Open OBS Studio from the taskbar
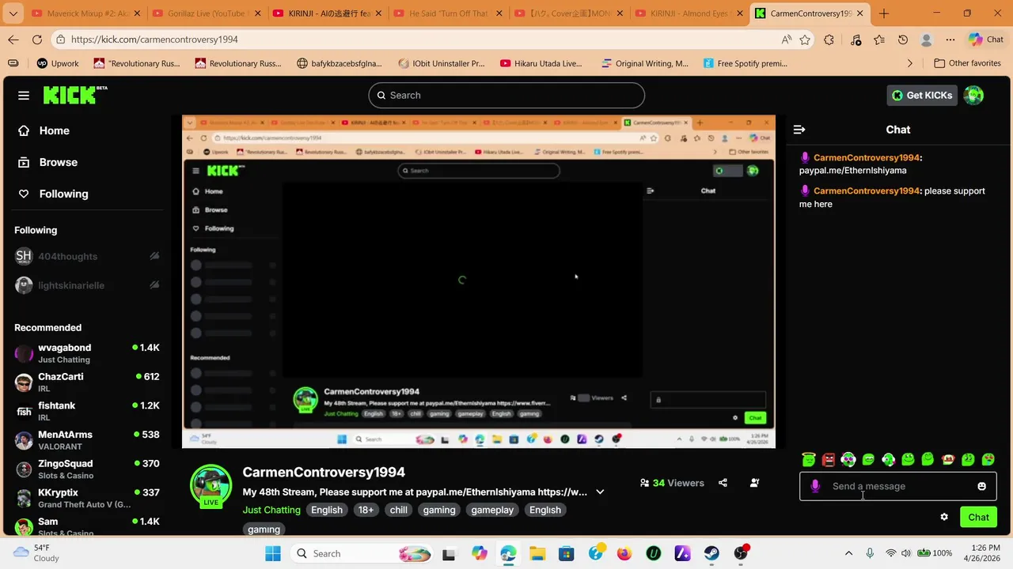Image resolution: width=1013 pixels, height=569 pixels. click(741, 553)
